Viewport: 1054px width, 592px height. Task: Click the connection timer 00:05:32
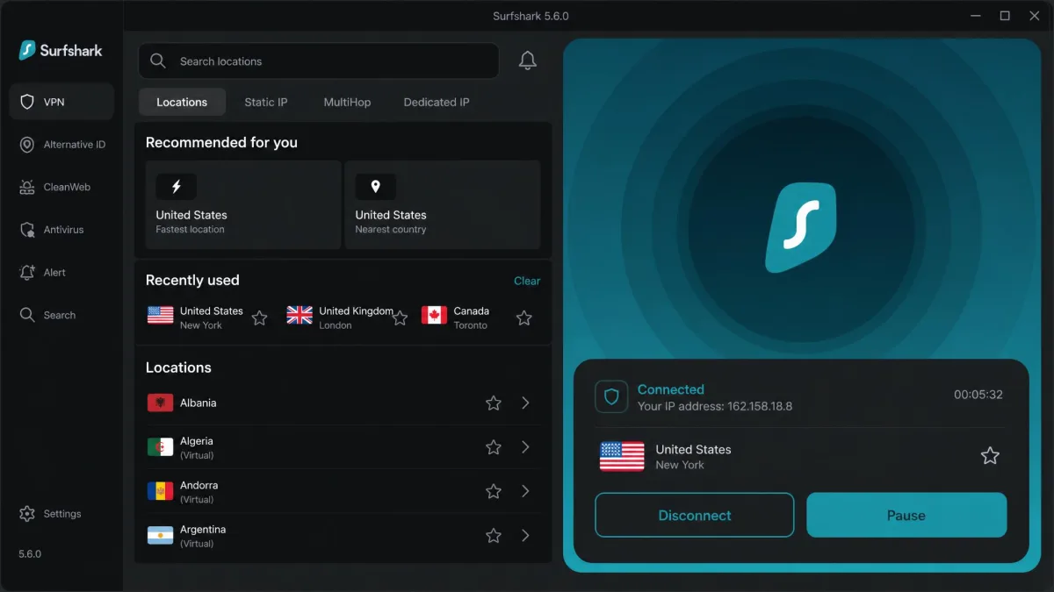pyautogui.click(x=978, y=395)
